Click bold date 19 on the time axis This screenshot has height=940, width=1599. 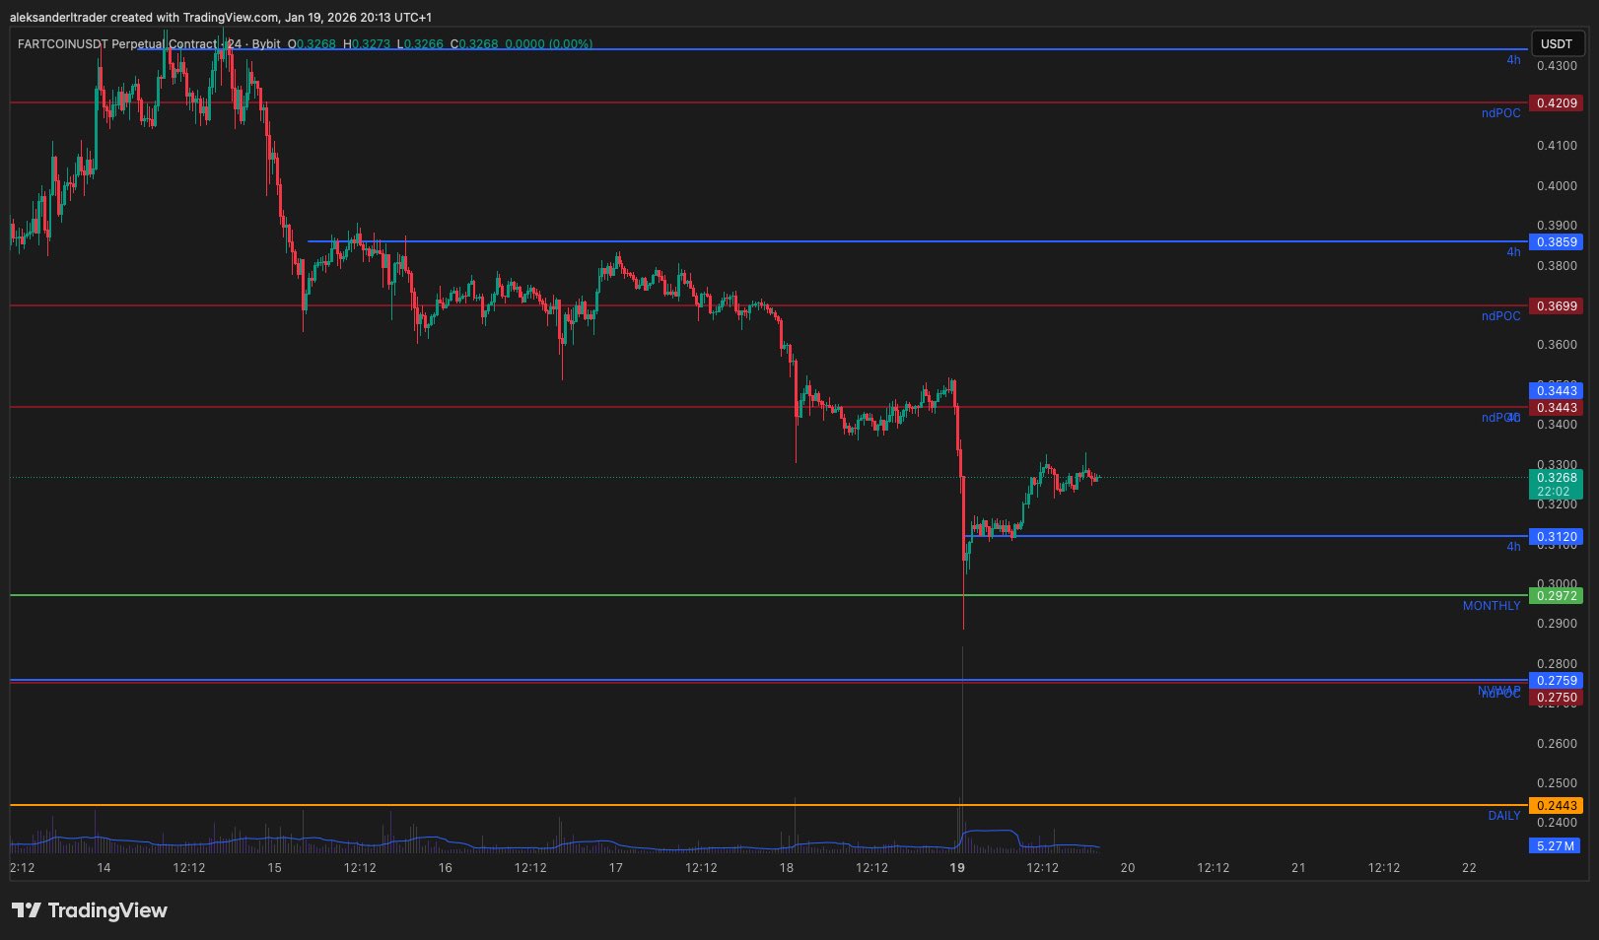[x=957, y=868]
